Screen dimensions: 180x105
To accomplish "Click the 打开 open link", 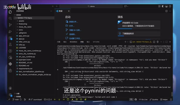I will click(x=72, y=26).
